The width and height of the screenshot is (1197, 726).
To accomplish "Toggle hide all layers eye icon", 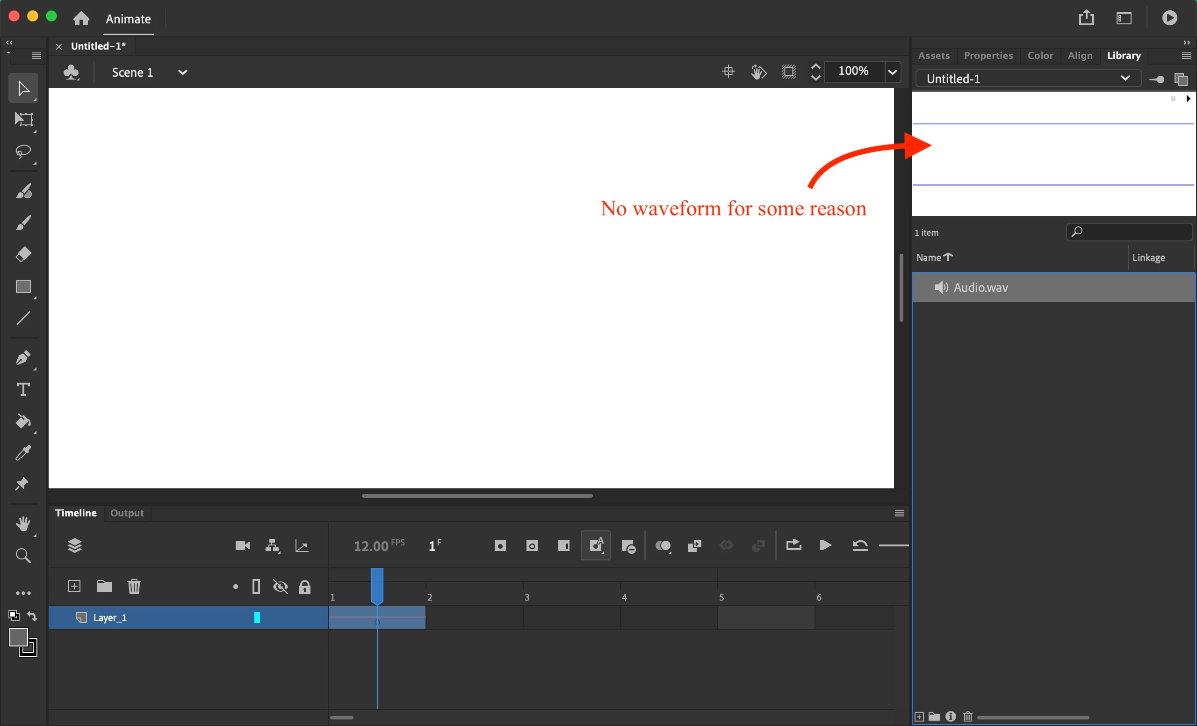I will coord(280,587).
